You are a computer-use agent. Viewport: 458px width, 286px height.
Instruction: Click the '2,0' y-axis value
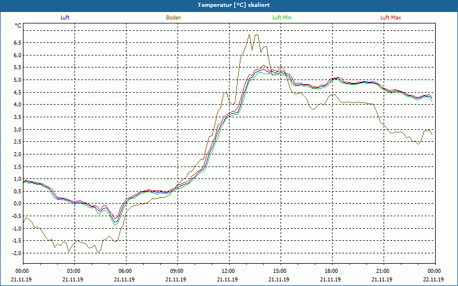[17, 154]
